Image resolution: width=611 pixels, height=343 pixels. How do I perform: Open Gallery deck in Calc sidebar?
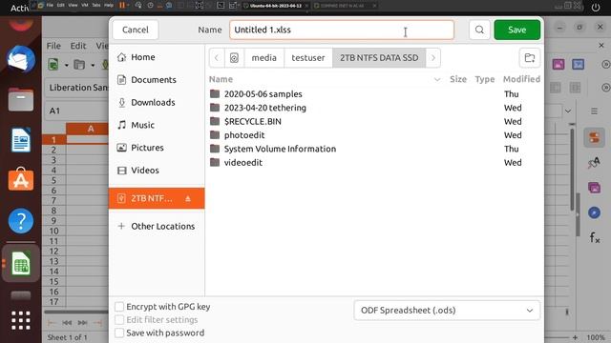click(x=594, y=188)
